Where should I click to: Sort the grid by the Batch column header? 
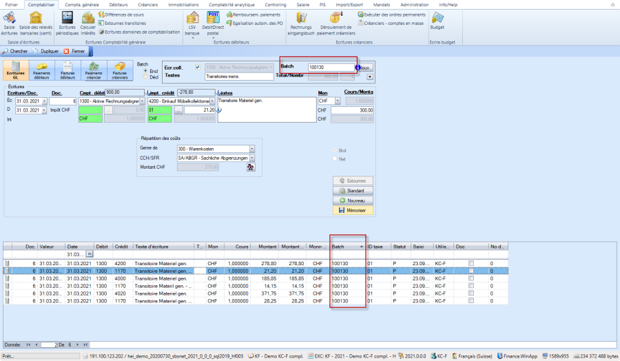(x=342, y=245)
